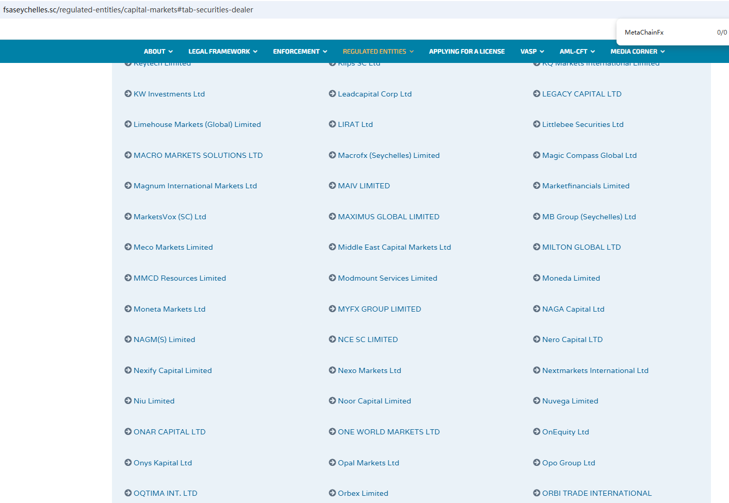The height and width of the screenshot is (503, 729).
Task: Click arrow icon beside KW Investments Ltd
Action: pos(128,94)
